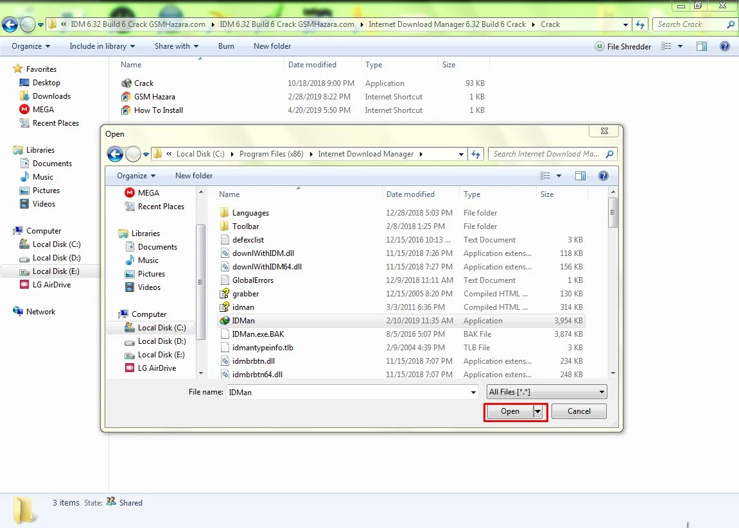The width and height of the screenshot is (739, 528).
Task: Click the Cancel button
Action: pyautogui.click(x=578, y=412)
